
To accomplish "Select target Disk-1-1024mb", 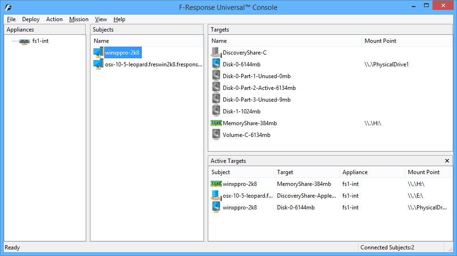I will coord(242,111).
